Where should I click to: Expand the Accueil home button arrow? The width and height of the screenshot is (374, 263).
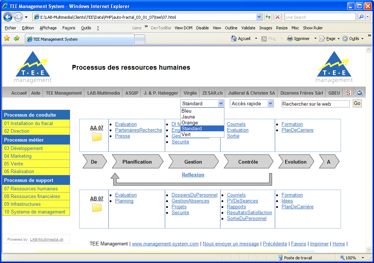click(256, 39)
